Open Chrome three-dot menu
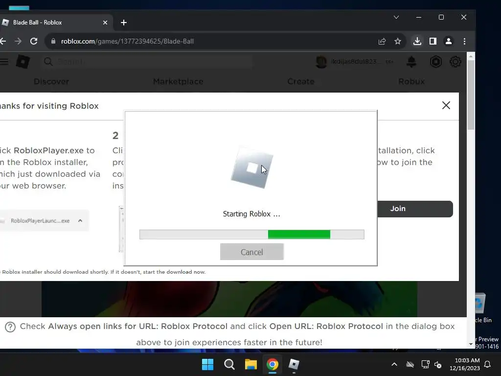Image resolution: width=501 pixels, height=376 pixels. (x=465, y=41)
